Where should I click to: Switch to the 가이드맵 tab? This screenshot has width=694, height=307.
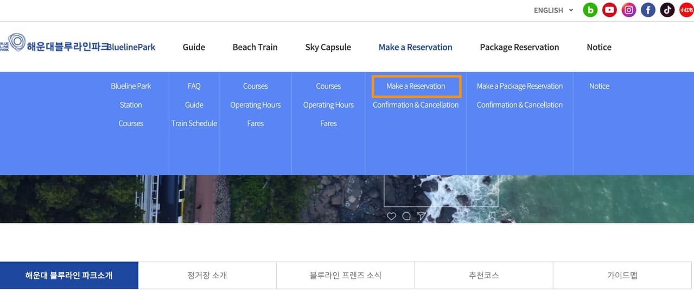click(622, 276)
